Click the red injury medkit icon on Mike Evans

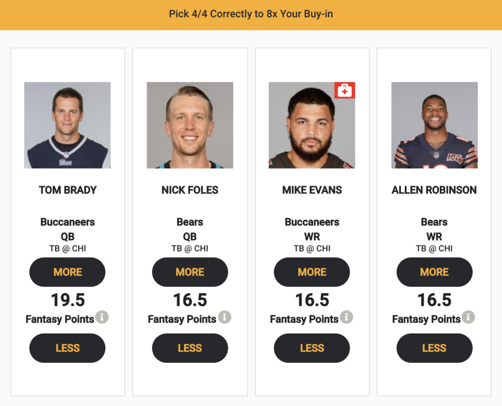click(x=345, y=90)
